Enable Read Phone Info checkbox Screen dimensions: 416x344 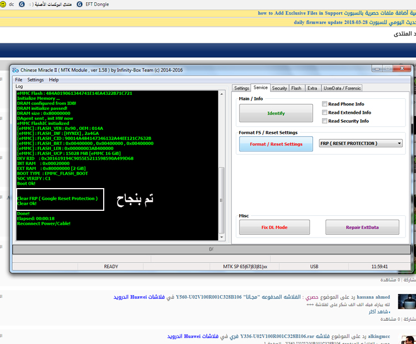(324, 104)
